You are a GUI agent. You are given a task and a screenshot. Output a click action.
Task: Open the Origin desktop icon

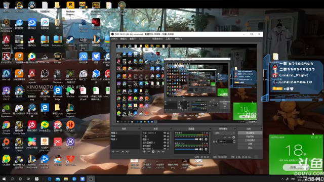[x=6, y=144]
